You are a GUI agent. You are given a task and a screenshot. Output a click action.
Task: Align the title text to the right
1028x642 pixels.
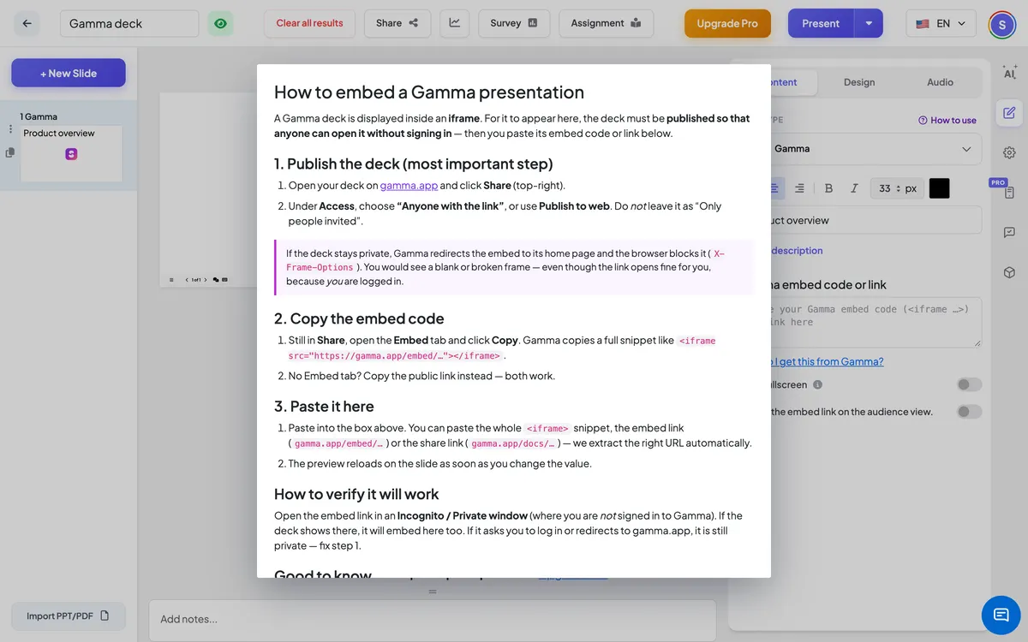click(x=799, y=188)
